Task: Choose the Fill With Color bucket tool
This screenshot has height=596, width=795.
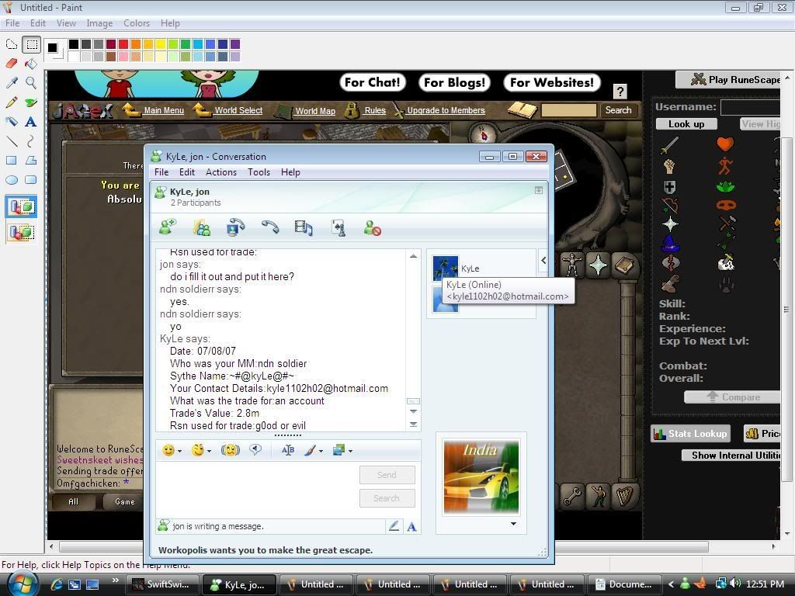Action: 31,64
